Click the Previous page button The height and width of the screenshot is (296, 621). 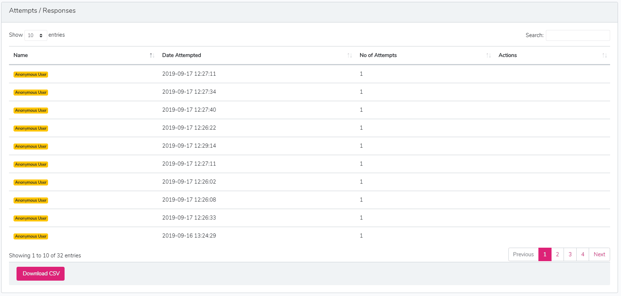[x=523, y=254]
